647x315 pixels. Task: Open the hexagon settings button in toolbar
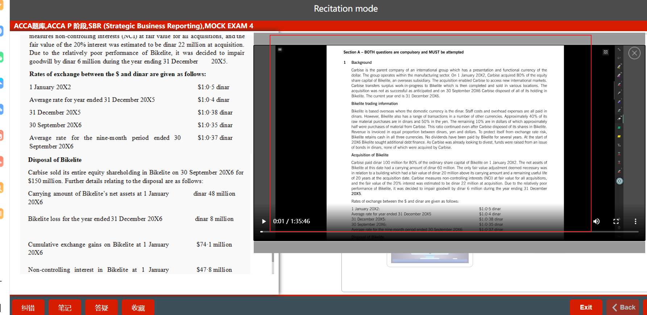(619, 181)
